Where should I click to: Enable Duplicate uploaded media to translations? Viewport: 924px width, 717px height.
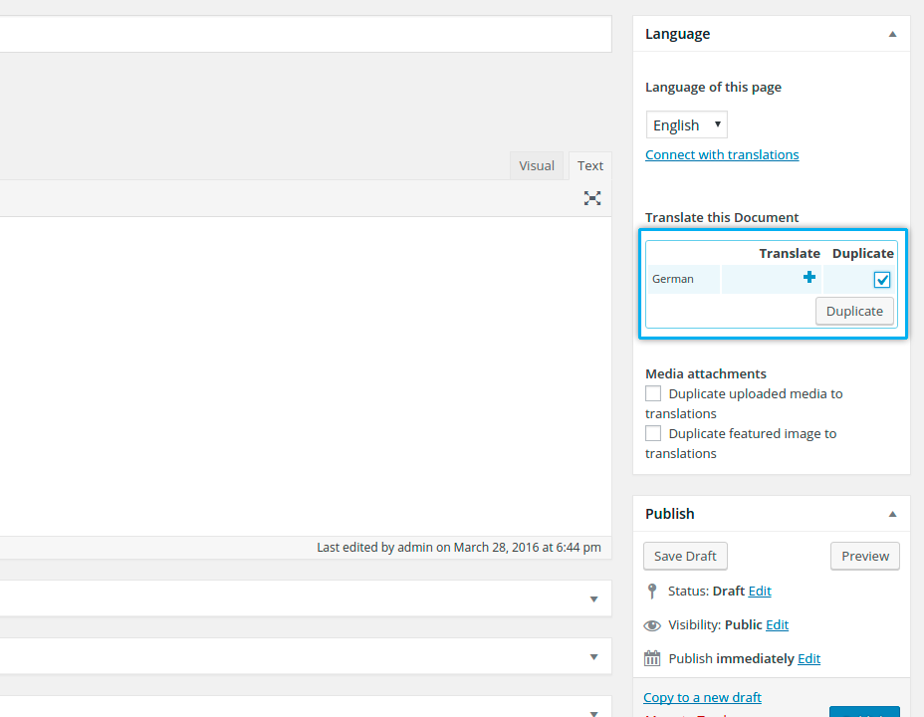[x=653, y=393]
